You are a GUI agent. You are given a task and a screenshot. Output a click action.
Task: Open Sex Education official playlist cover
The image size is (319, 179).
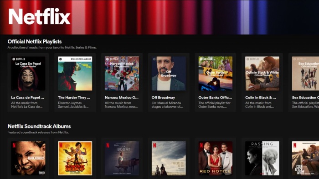click(x=305, y=74)
